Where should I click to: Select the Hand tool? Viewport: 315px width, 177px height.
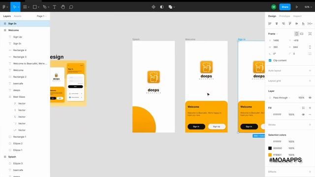click(63, 7)
